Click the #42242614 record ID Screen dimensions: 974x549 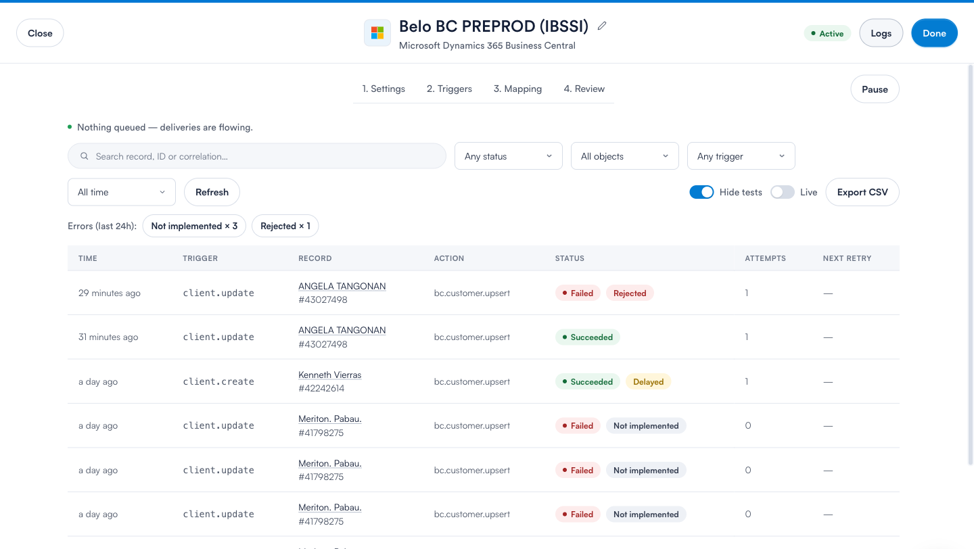tap(321, 388)
